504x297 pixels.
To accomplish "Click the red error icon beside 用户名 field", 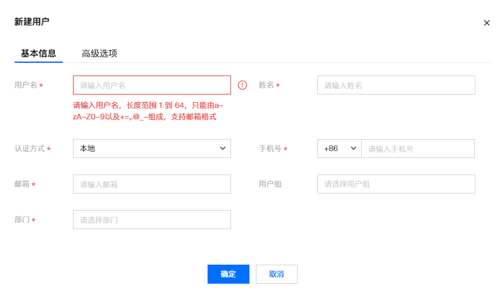I will point(242,85).
